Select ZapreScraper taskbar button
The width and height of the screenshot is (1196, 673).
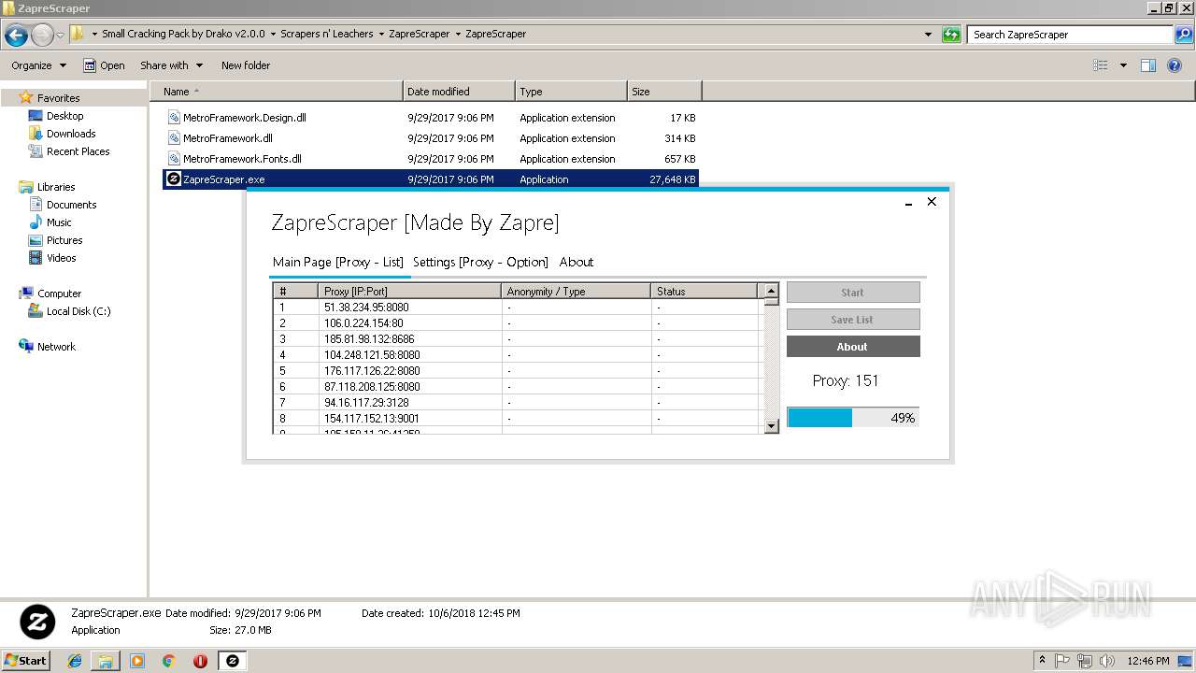coord(233,661)
